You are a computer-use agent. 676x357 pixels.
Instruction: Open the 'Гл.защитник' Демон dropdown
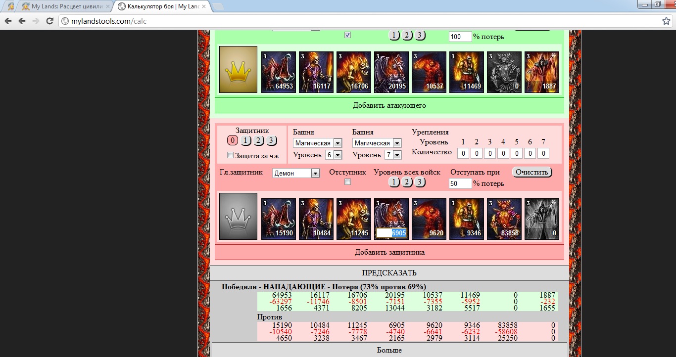tap(296, 173)
